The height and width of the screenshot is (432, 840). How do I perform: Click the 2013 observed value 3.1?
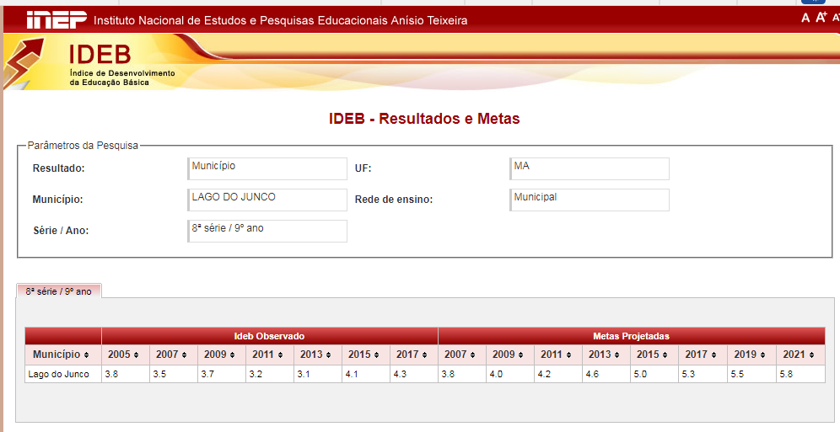[x=318, y=374]
